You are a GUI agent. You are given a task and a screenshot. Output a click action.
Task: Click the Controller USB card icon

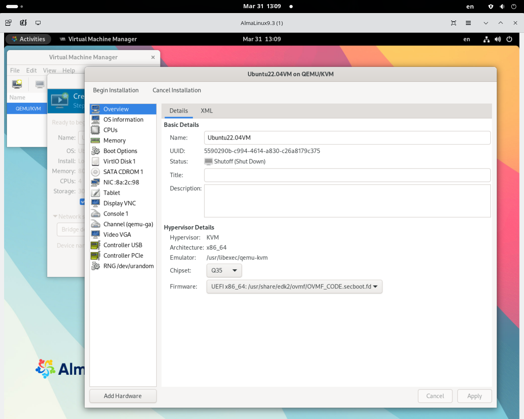(95, 245)
